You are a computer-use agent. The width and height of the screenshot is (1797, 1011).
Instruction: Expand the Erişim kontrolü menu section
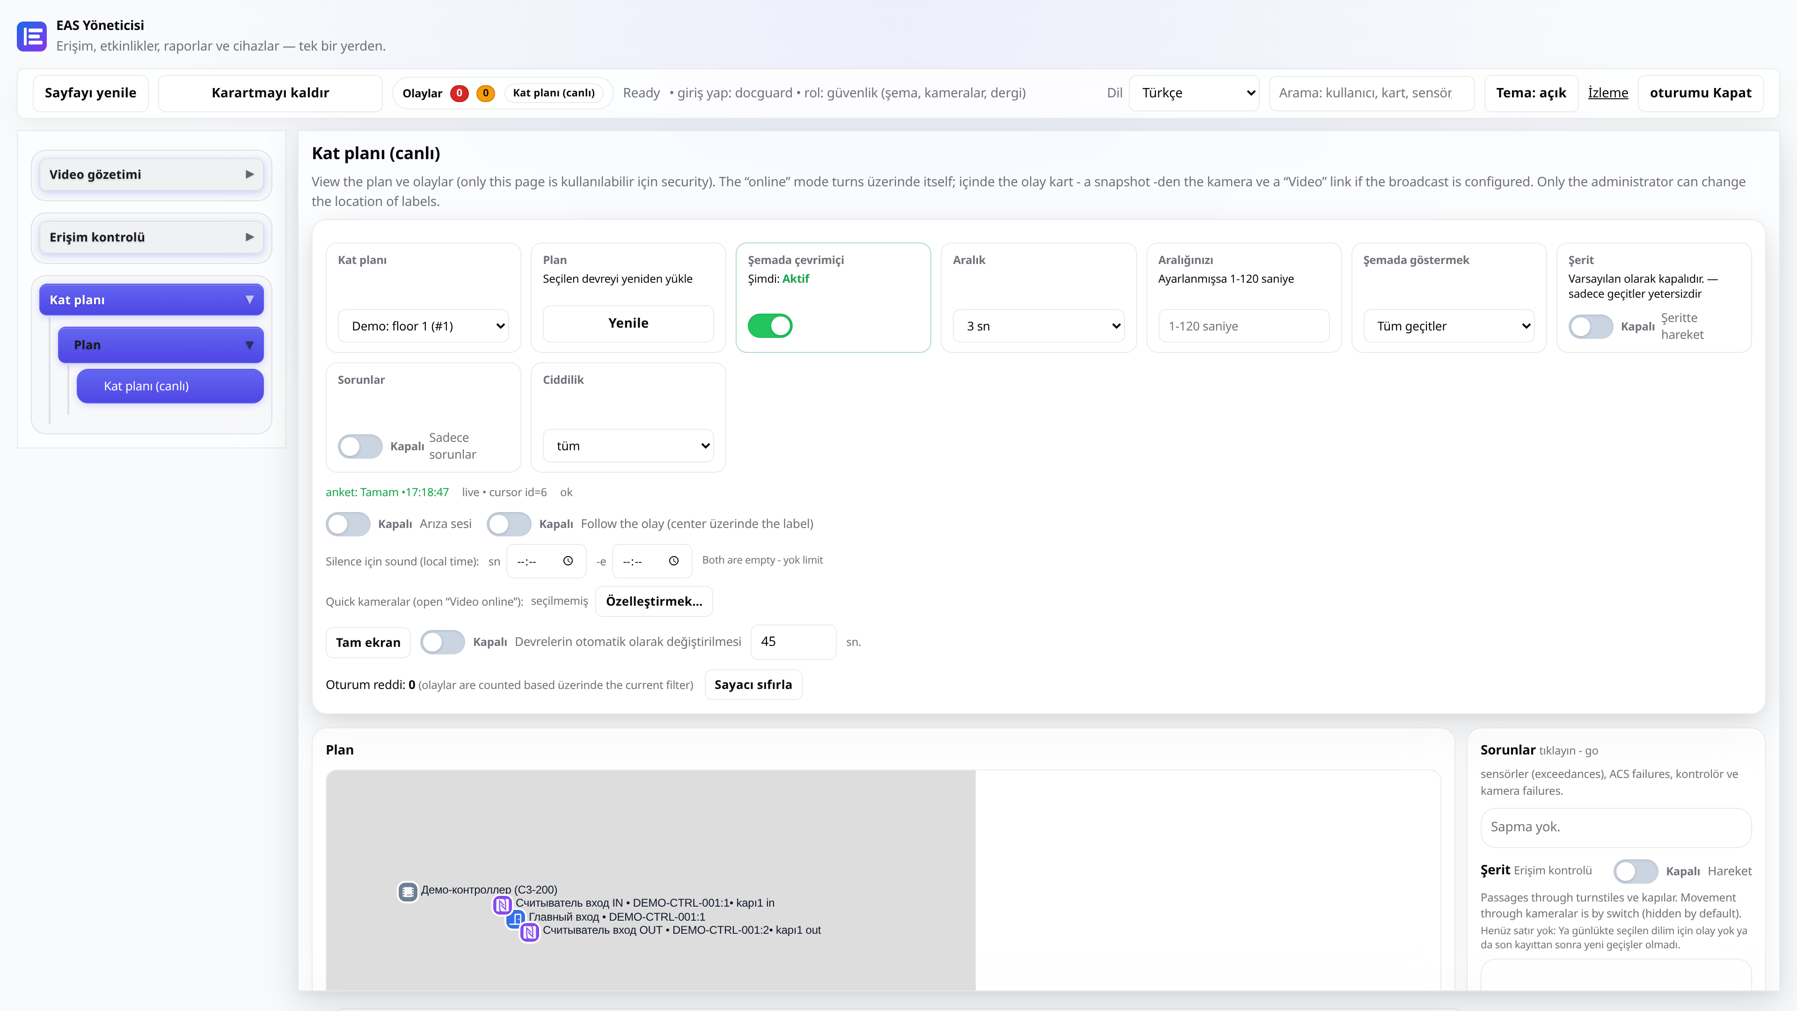tap(151, 237)
